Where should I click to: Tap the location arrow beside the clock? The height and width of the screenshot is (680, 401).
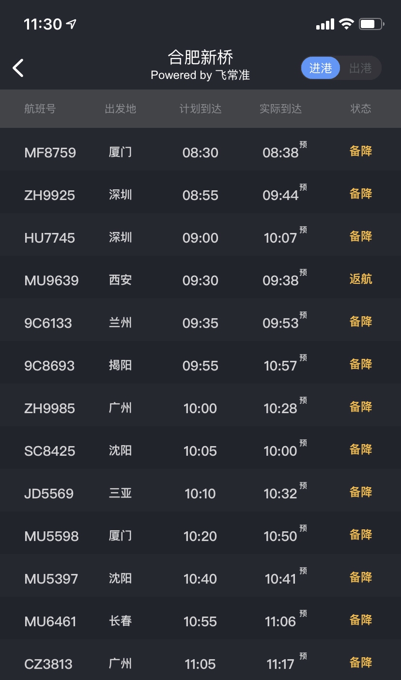[x=72, y=24]
